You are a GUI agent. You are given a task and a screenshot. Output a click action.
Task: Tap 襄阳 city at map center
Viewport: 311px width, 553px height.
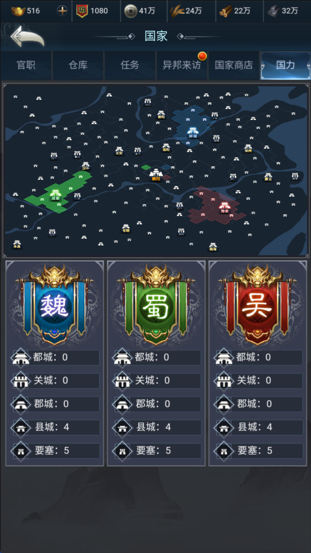coord(156,174)
